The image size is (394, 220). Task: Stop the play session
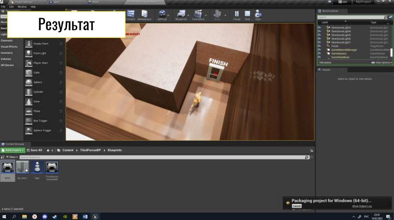tap(247, 15)
